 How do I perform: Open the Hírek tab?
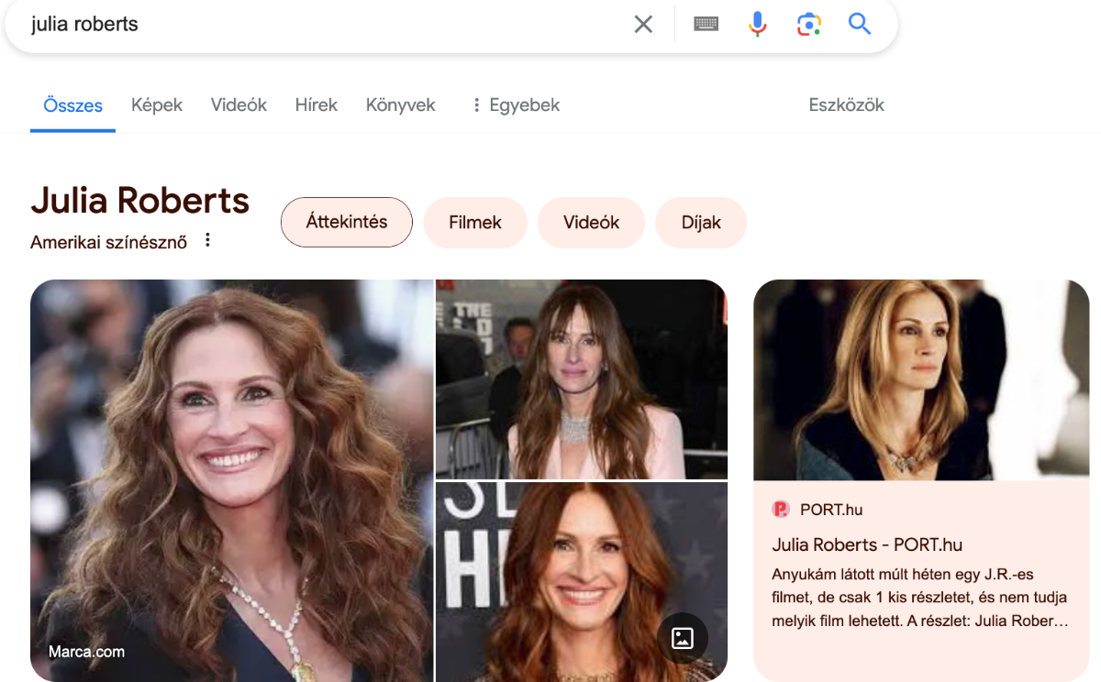coord(317,105)
